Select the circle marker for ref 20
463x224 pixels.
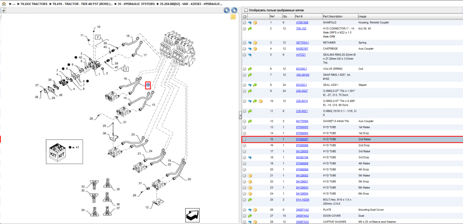pyautogui.click(x=244, y=170)
